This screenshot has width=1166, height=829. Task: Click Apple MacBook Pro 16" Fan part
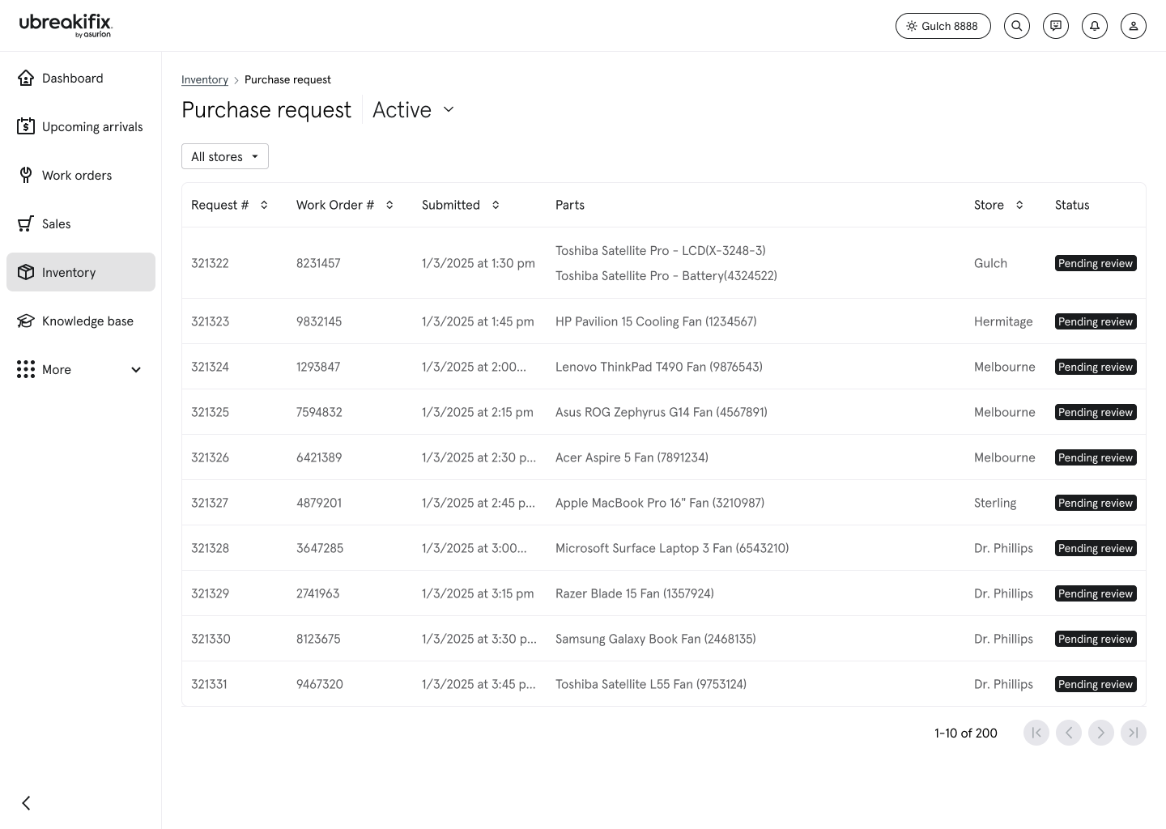pyautogui.click(x=660, y=503)
